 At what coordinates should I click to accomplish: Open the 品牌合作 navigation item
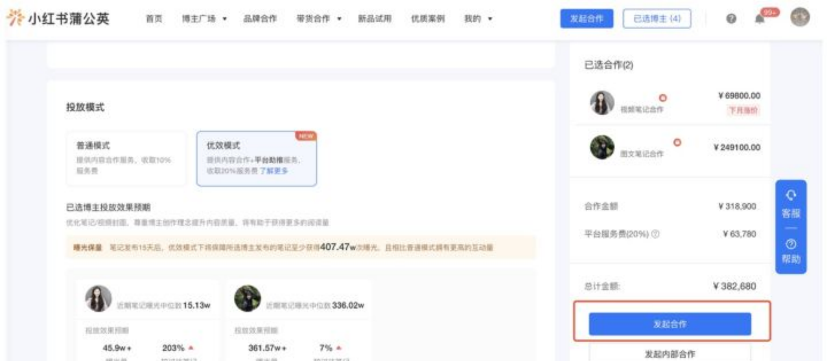260,19
